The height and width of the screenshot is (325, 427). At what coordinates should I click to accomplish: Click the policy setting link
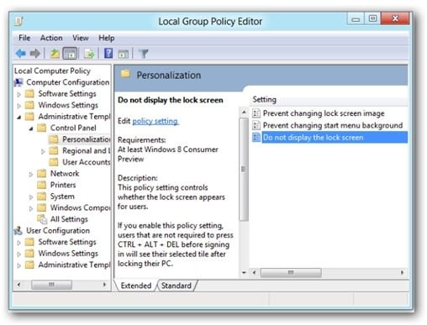pyautogui.click(x=156, y=121)
